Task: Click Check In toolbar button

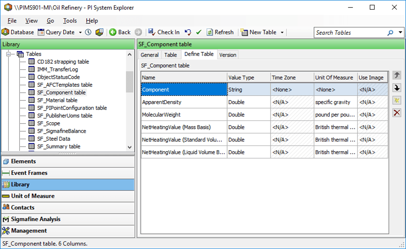Action: [x=163, y=32]
